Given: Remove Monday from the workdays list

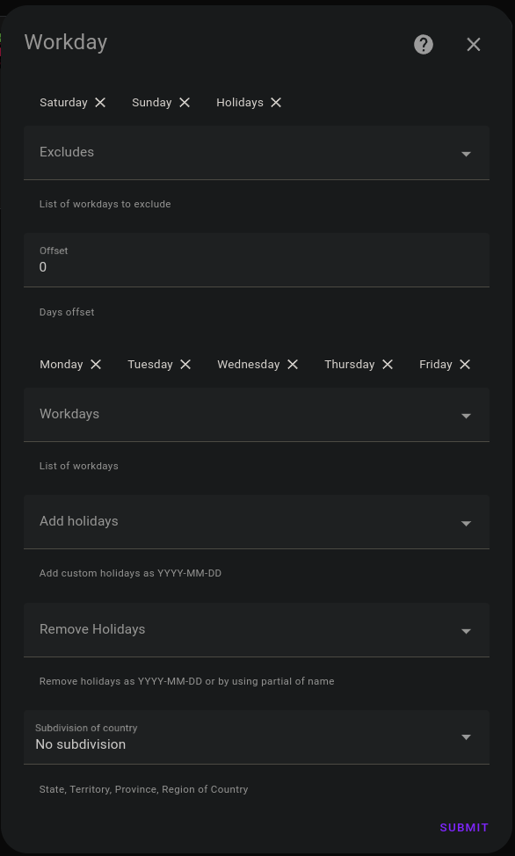Looking at the screenshot, I should coord(95,364).
